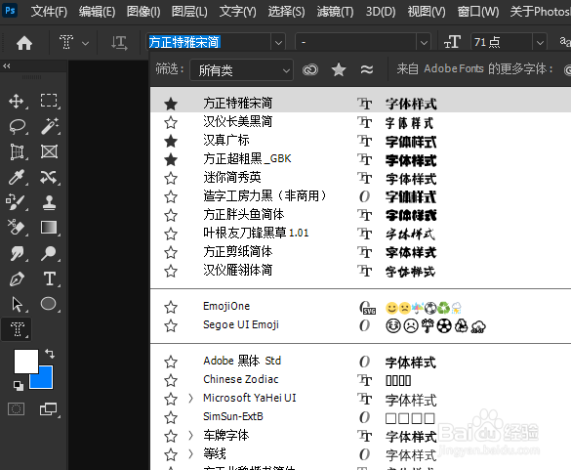The width and height of the screenshot is (571, 470).
Task: Toggle text orientation icon in options bar
Action: [119, 43]
